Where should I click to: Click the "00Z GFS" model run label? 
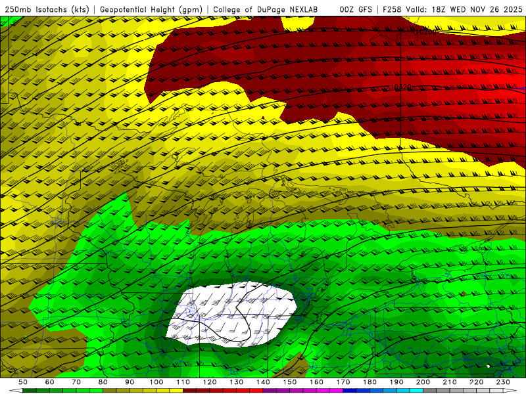point(356,9)
